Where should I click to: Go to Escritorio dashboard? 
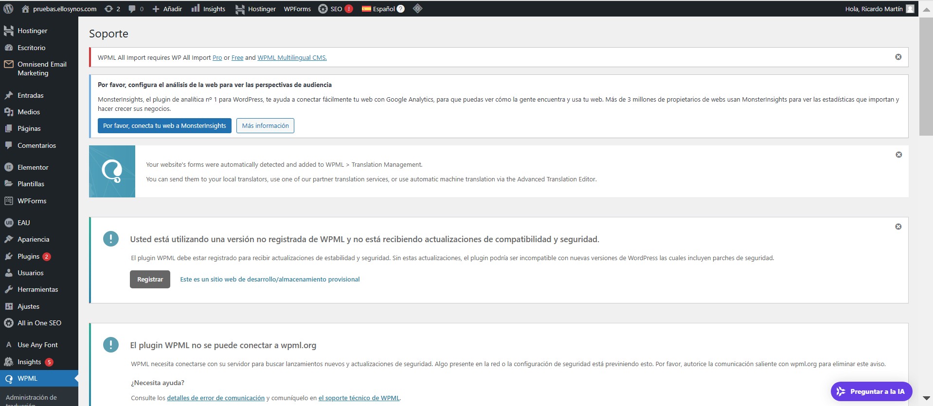(x=39, y=48)
